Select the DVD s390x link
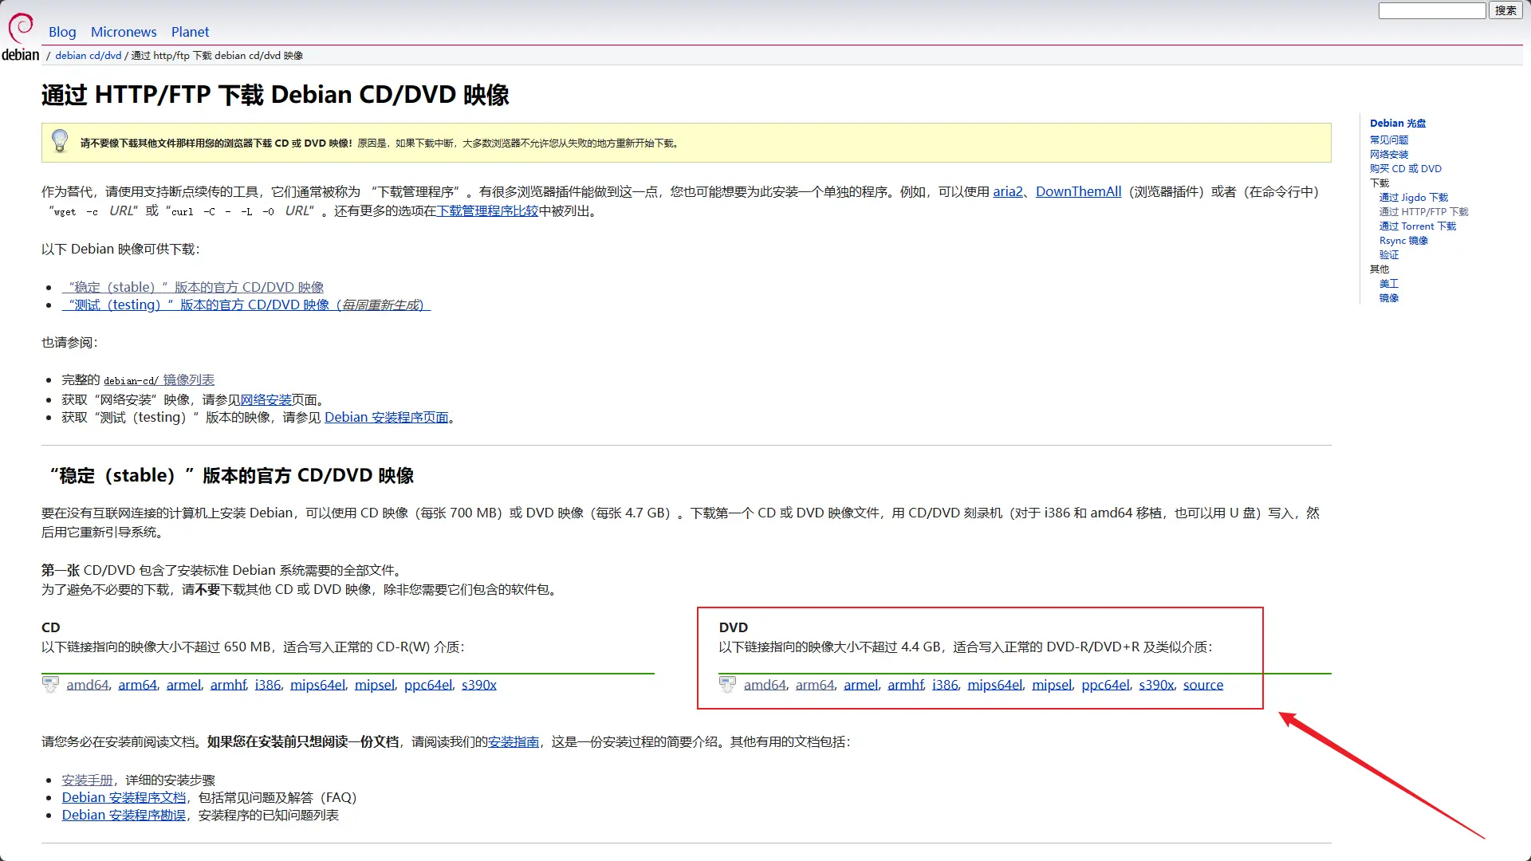 click(1156, 685)
